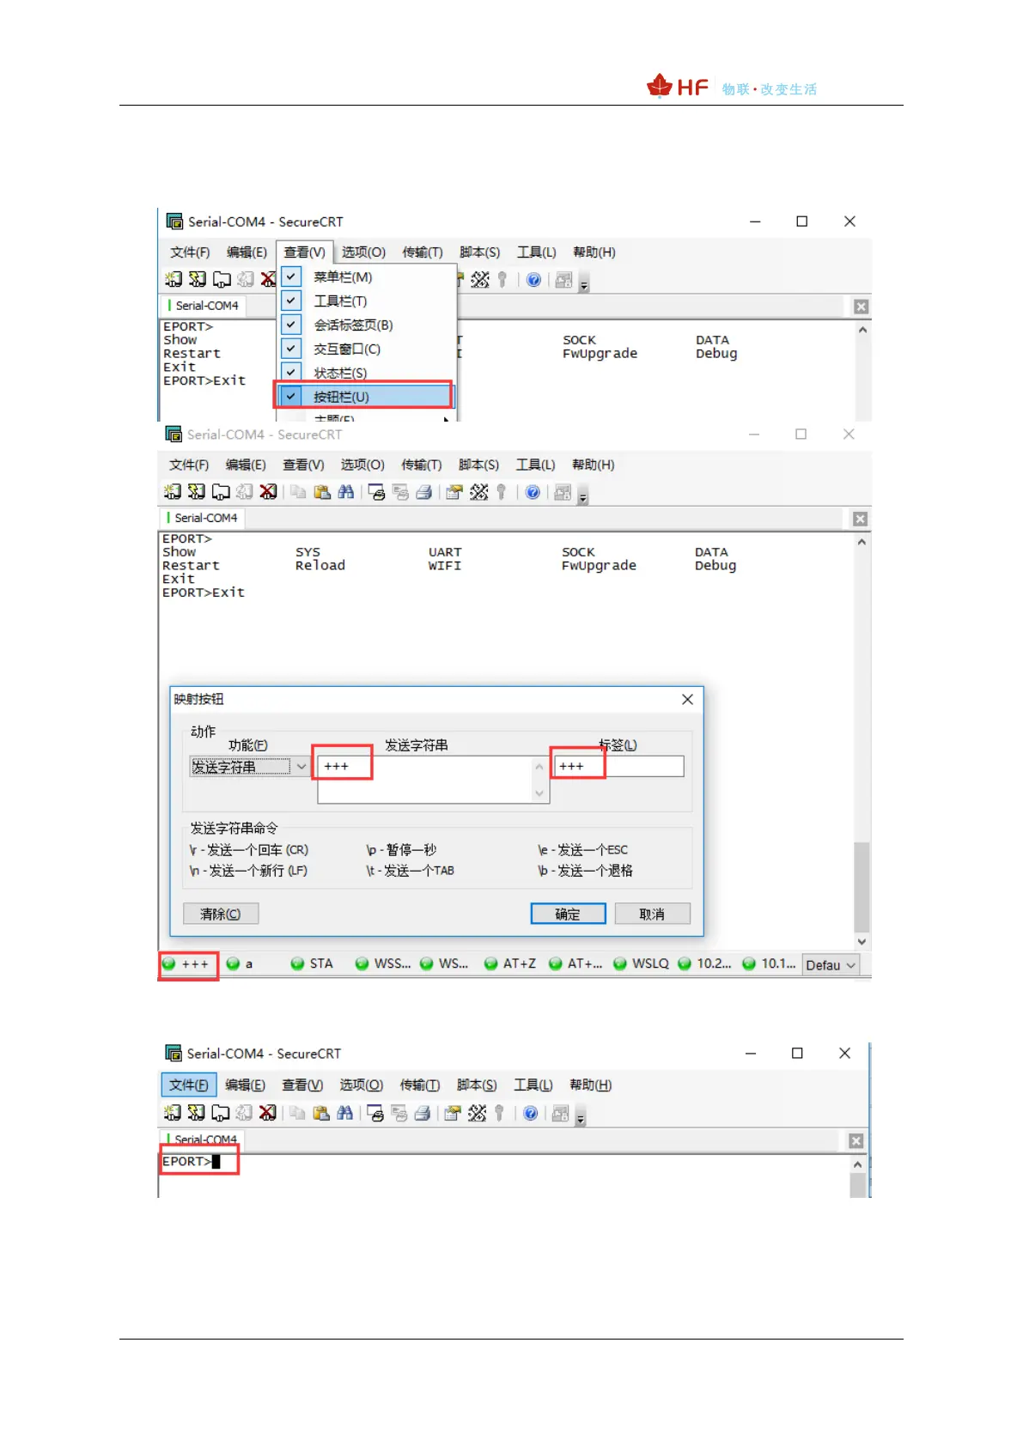Click scroll-up arrow in the EPORT> prompt-only window terminal
Screen dimensions: 1023x1446
point(857,1164)
